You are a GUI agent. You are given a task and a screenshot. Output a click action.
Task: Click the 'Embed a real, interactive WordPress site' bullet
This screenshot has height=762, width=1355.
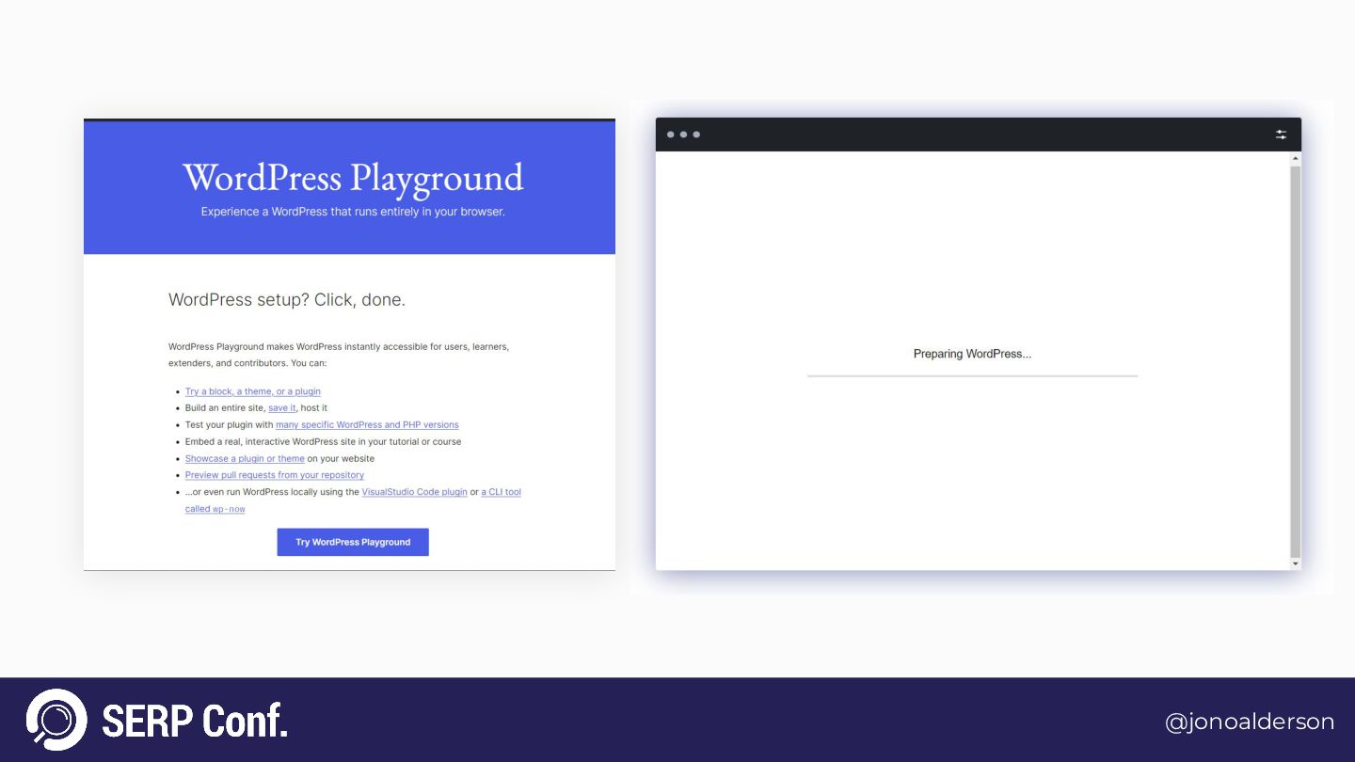tap(323, 442)
